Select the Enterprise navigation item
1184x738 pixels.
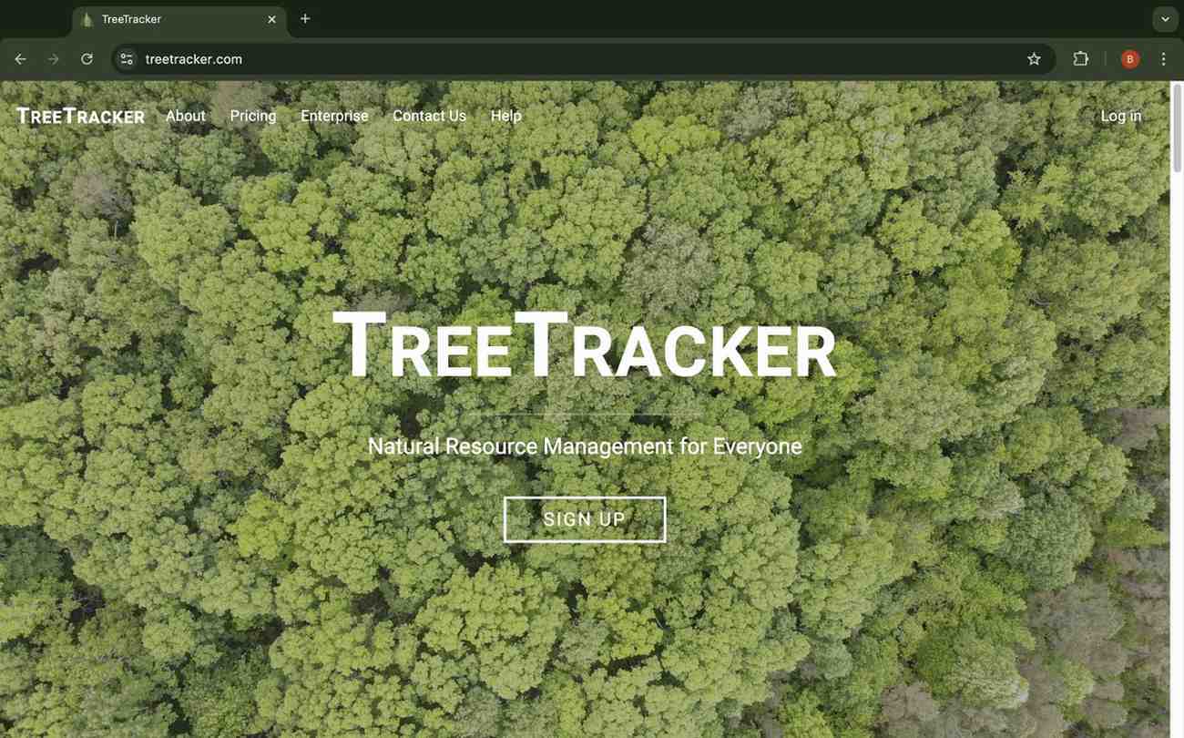coord(334,115)
